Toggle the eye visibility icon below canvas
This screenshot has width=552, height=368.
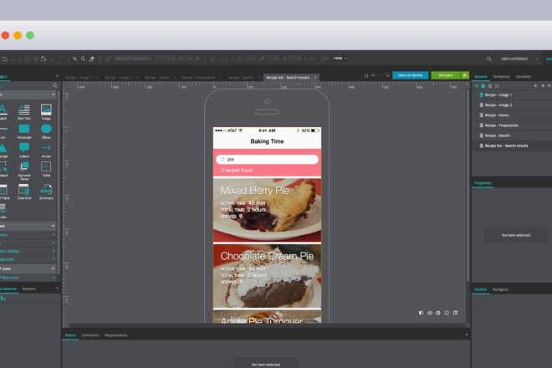tap(430, 313)
